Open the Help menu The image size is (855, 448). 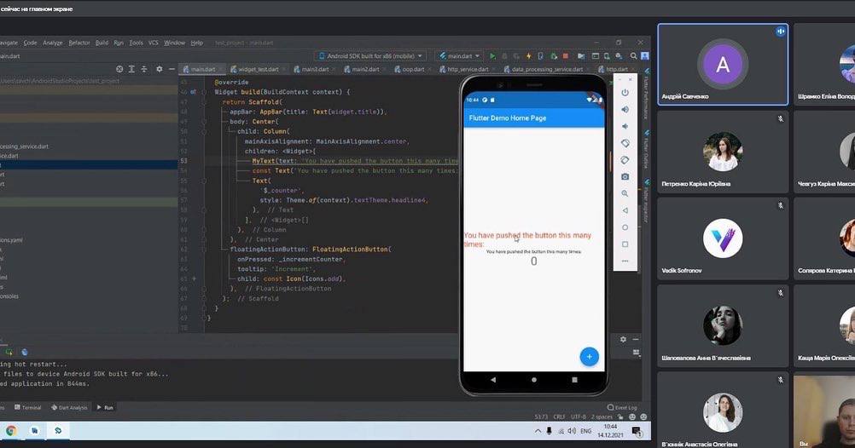coord(197,43)
